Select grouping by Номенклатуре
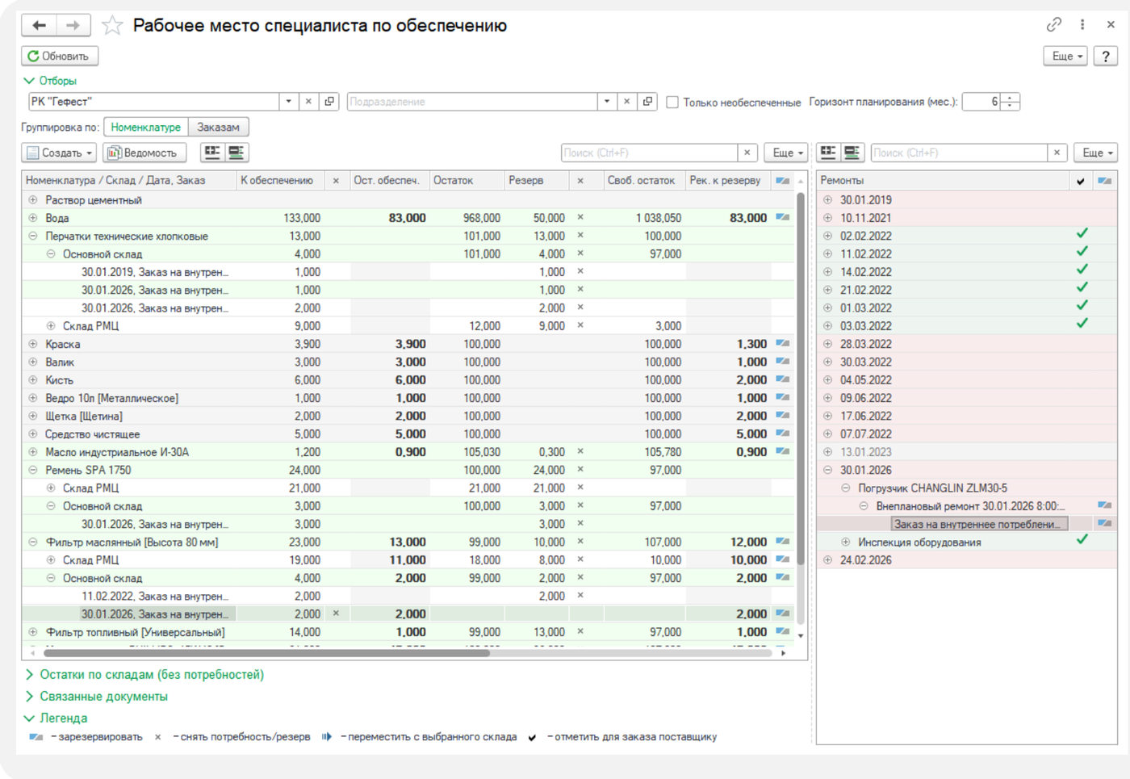1130x779 pixels. point(146,128)
